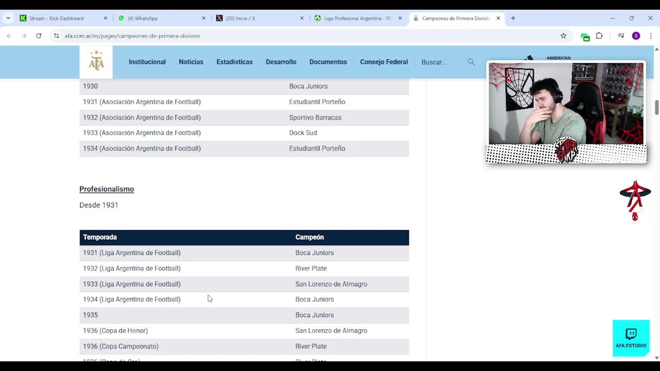Open the Consejo Federal menu
The width and height of the screenshot is (660, 371).
[x=384, y=62]
